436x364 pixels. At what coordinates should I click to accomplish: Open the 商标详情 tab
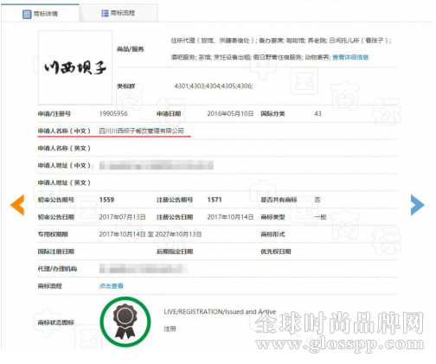(x=40, y=14)
